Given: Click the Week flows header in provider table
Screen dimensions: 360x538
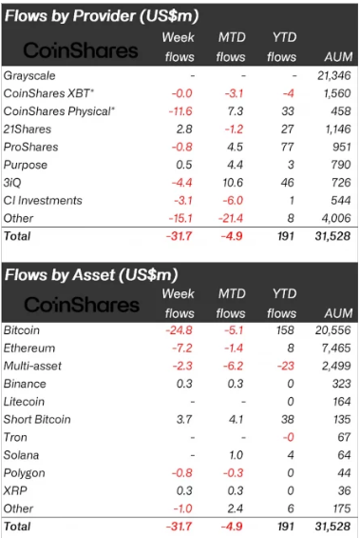Looking at the screenshot, I should (x=179, y=47).
